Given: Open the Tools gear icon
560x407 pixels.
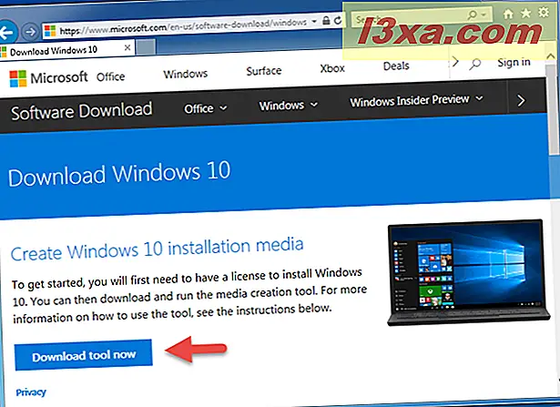Looking at the screenshot, I should point(544,12).
